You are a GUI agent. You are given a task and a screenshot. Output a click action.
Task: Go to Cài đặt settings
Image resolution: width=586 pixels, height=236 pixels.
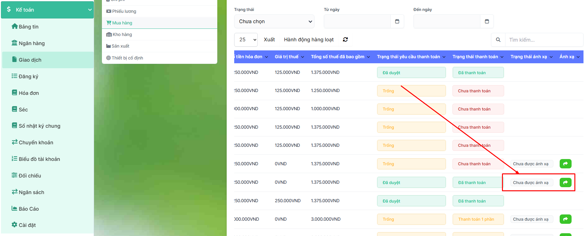(x=27, y=225)
